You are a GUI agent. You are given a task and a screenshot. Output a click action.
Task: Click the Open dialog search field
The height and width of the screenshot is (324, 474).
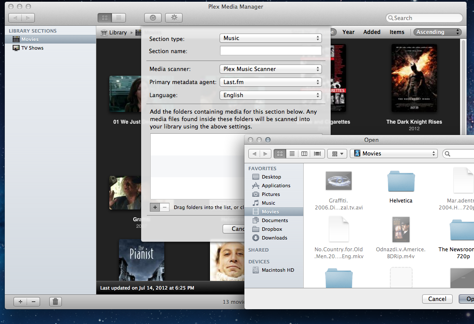click(x=458, y=154)
